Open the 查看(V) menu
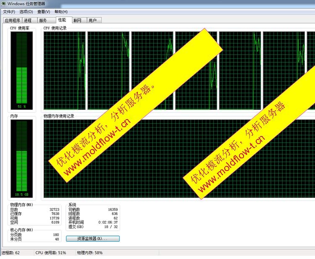315x259 pixels. click(x=44, y=12)
